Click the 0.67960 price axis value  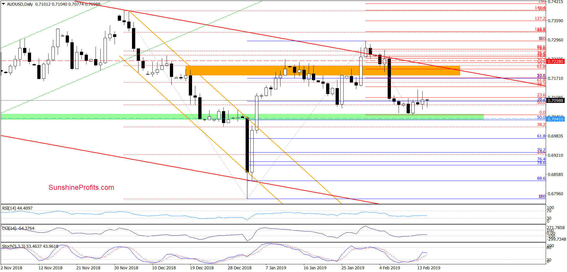click(x=555, y=194)
